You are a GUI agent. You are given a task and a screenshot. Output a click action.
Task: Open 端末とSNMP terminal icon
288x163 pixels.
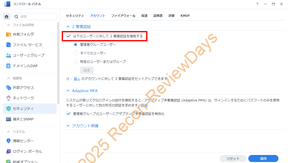(x=9, y=119)
